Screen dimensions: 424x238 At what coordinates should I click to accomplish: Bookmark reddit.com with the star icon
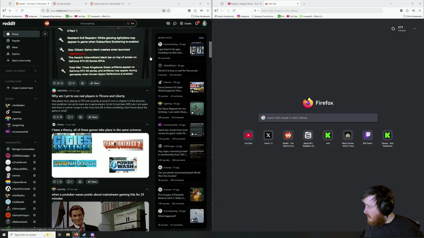(168, 11)
